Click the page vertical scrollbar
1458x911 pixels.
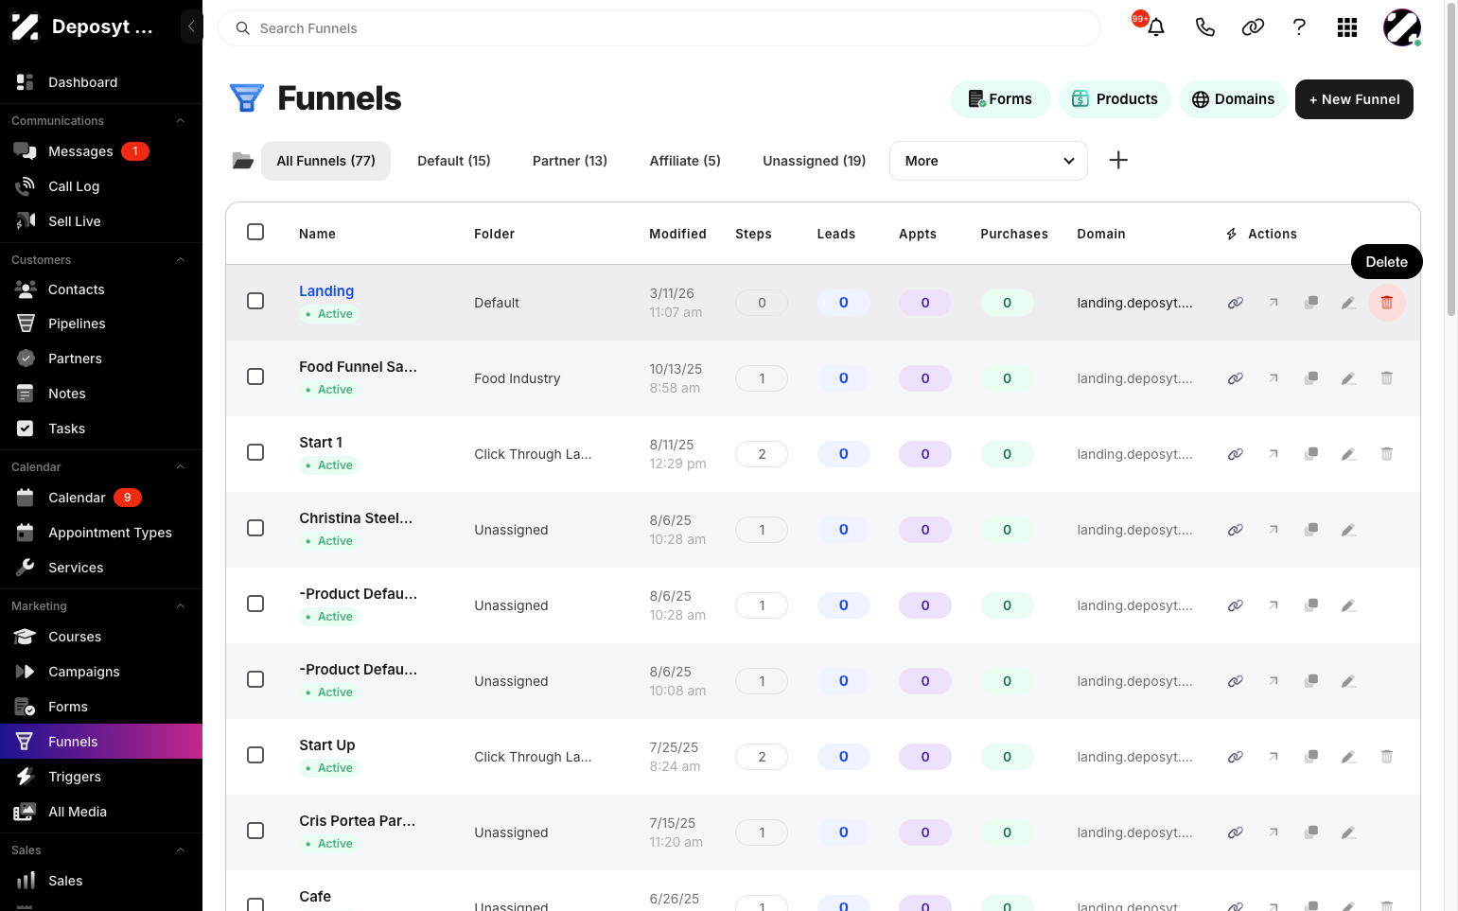click(x=1451, y=161)
